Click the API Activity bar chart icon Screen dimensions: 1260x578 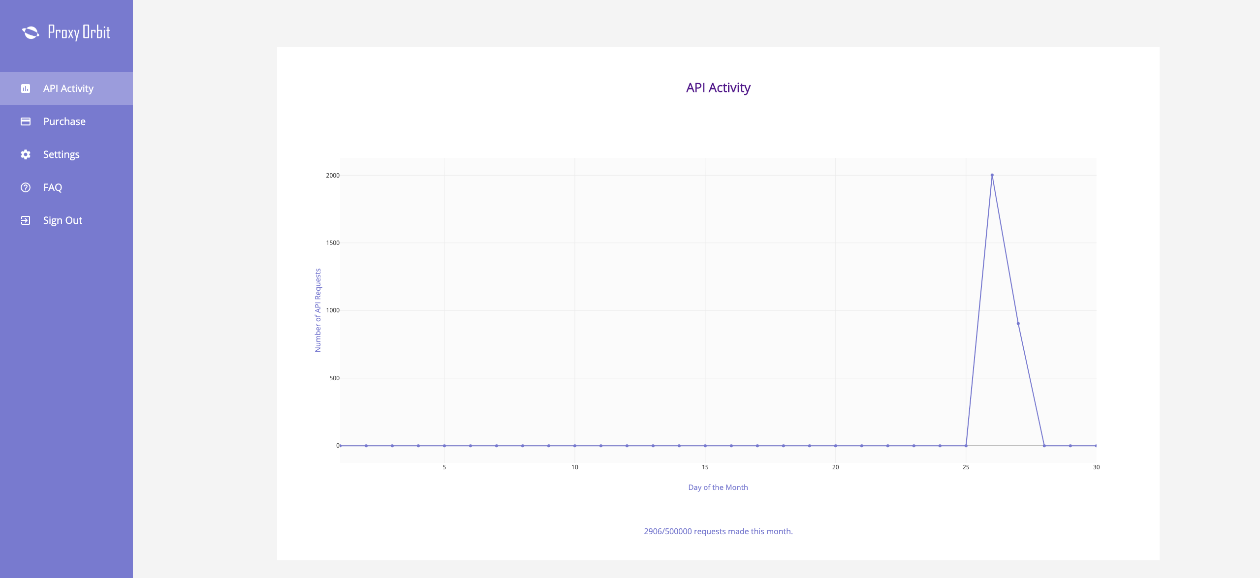[x=26, y=89]
